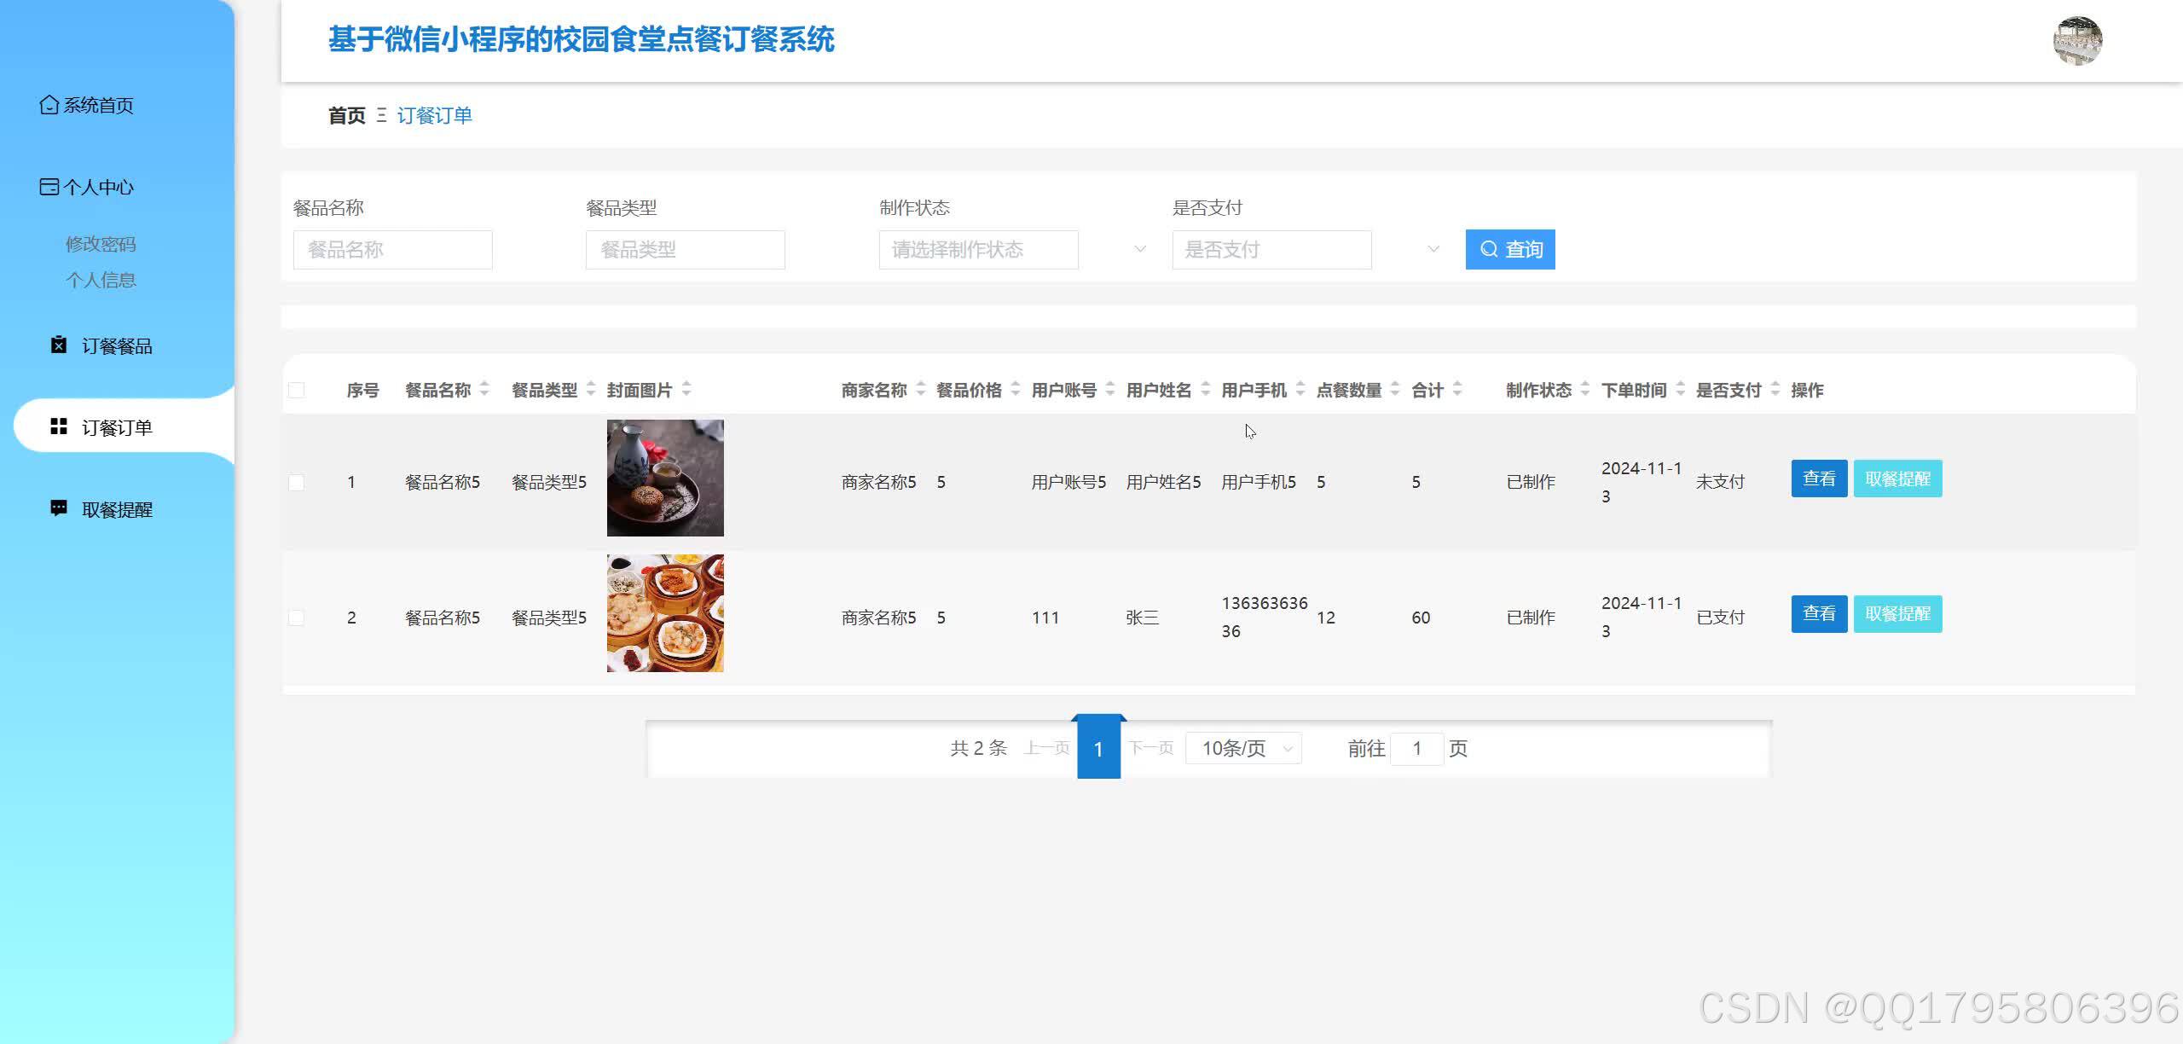Sort by the 餐品价格 column arrows
Viewport: 2183px width, 1044px height.
(x=1015, y=390)
